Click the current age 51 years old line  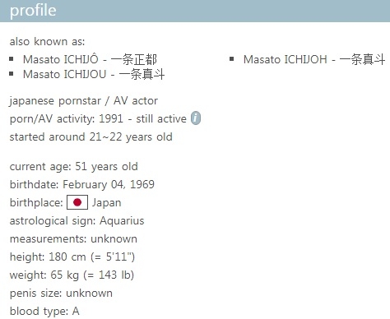click(74, 167)
